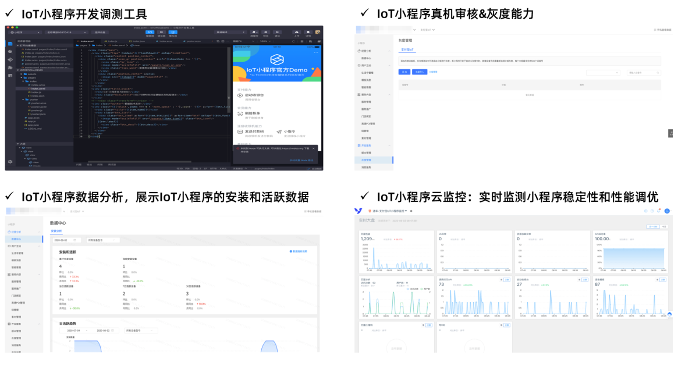The width and height of the screenshot is (685, 366).
Task: Click search icon in gray-release device input
Action: pyautogui.click(x=658, y=73)
